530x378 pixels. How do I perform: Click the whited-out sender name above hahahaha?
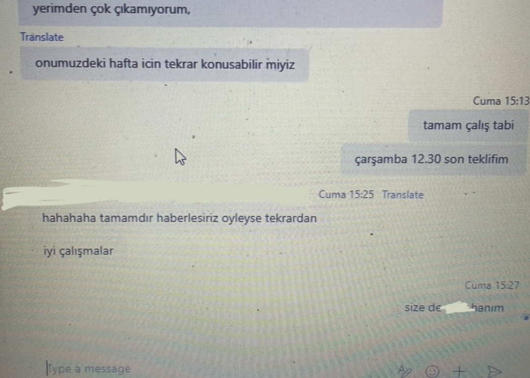(x=156, y=194)
